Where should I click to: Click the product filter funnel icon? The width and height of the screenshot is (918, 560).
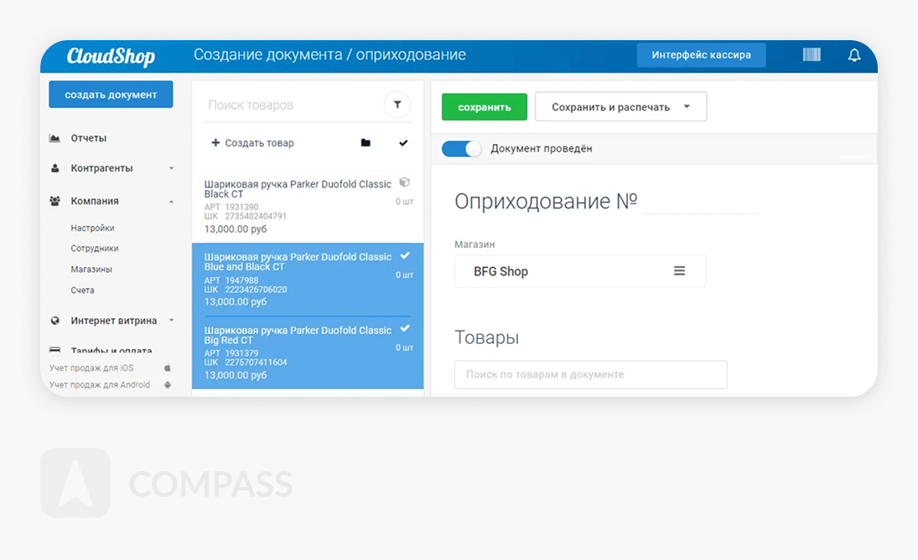coord(397,105)
